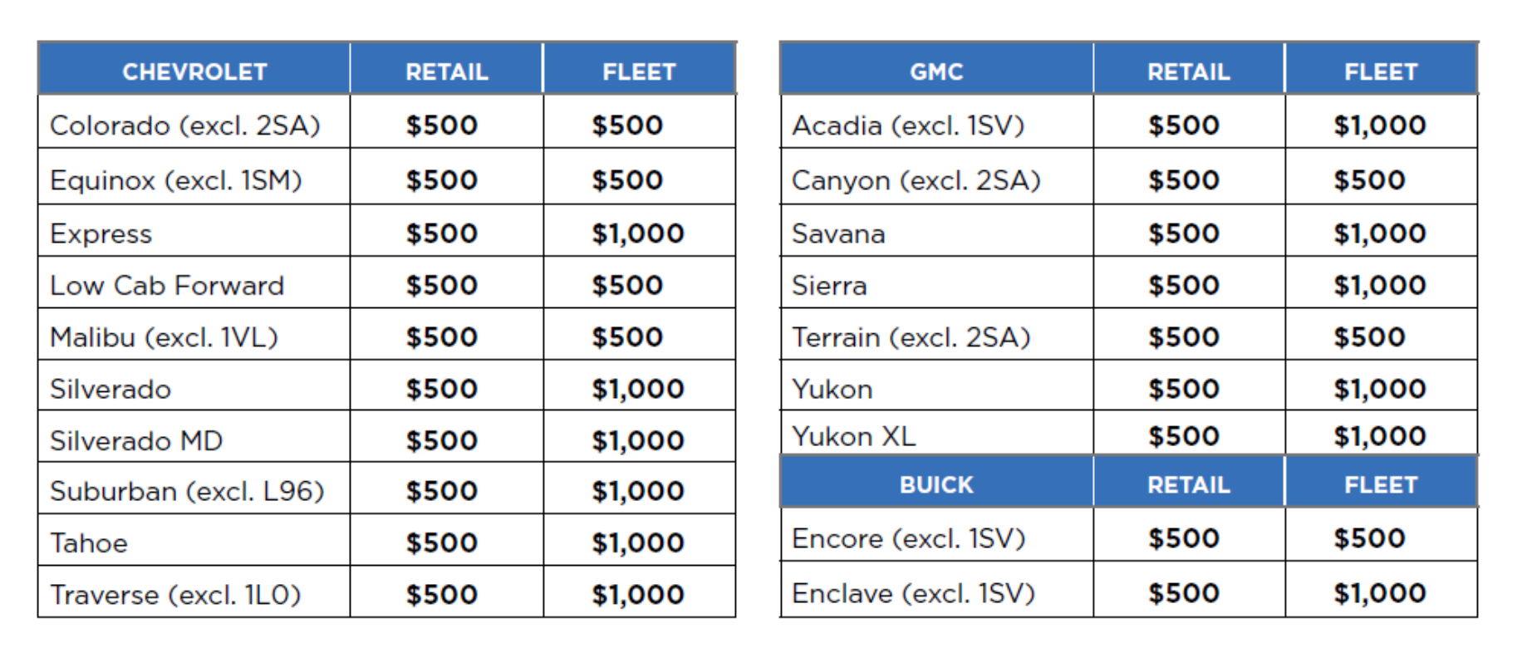Select the Low Cab Forward cell
The height and width of the screenshot is (653, 1527).
167,286
